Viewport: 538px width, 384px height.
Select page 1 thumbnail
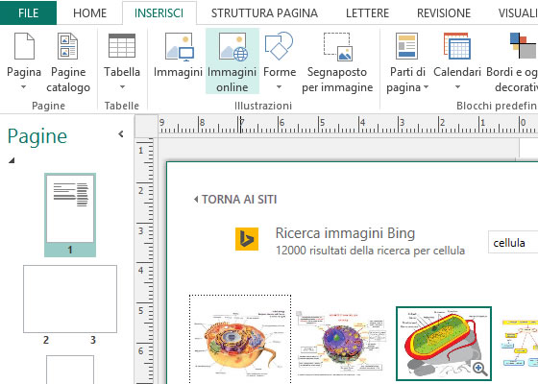[x=70, y=215]
